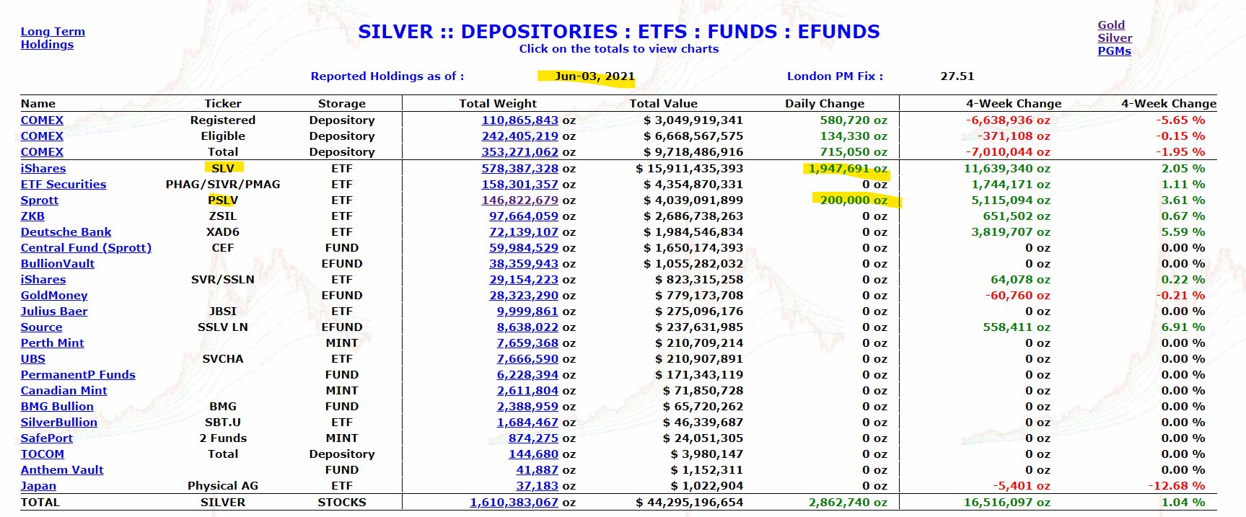The height and width of the screenshot is (517, 1246).
Task: Open iShares SLV name link
Action: (43, 168)
